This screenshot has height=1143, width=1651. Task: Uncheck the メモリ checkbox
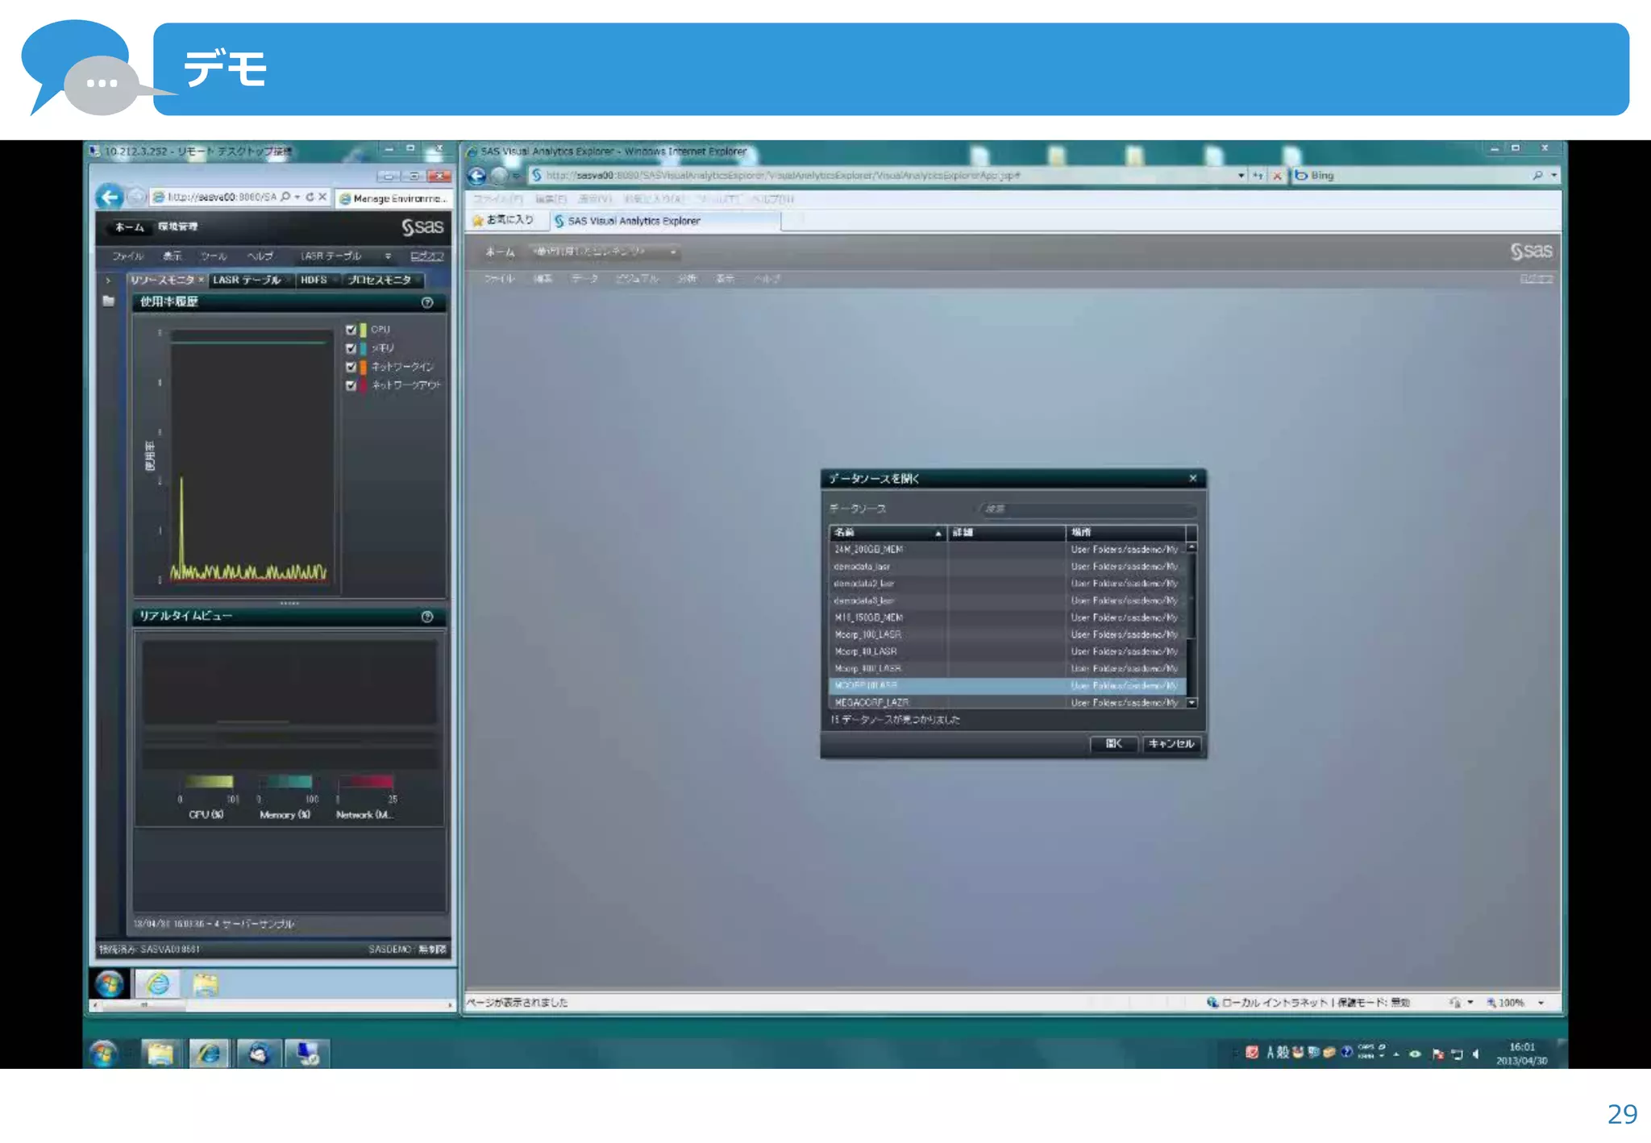351,348
